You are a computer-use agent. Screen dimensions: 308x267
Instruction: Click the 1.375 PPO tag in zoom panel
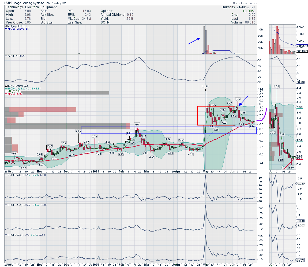point(301,260)
